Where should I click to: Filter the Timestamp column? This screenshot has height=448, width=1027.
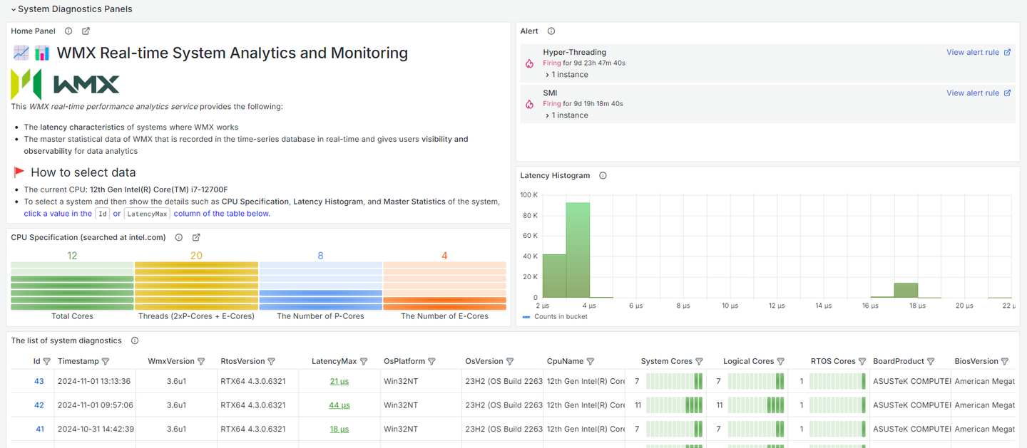pos(106,362)
